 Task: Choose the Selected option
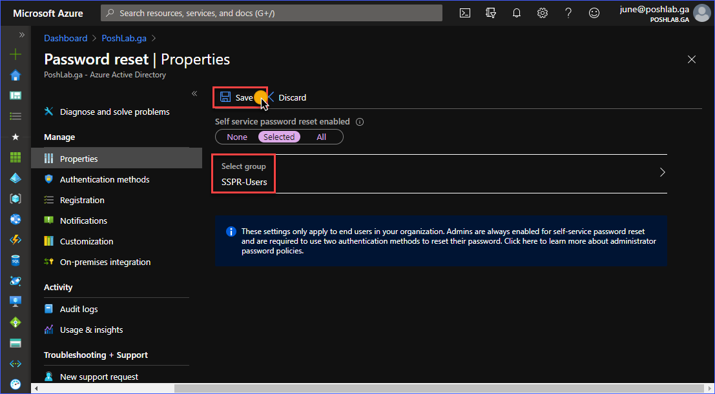pyautogui.click(x=279, y=137)
